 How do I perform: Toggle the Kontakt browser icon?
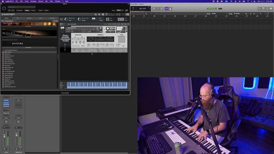pos(95,15)
